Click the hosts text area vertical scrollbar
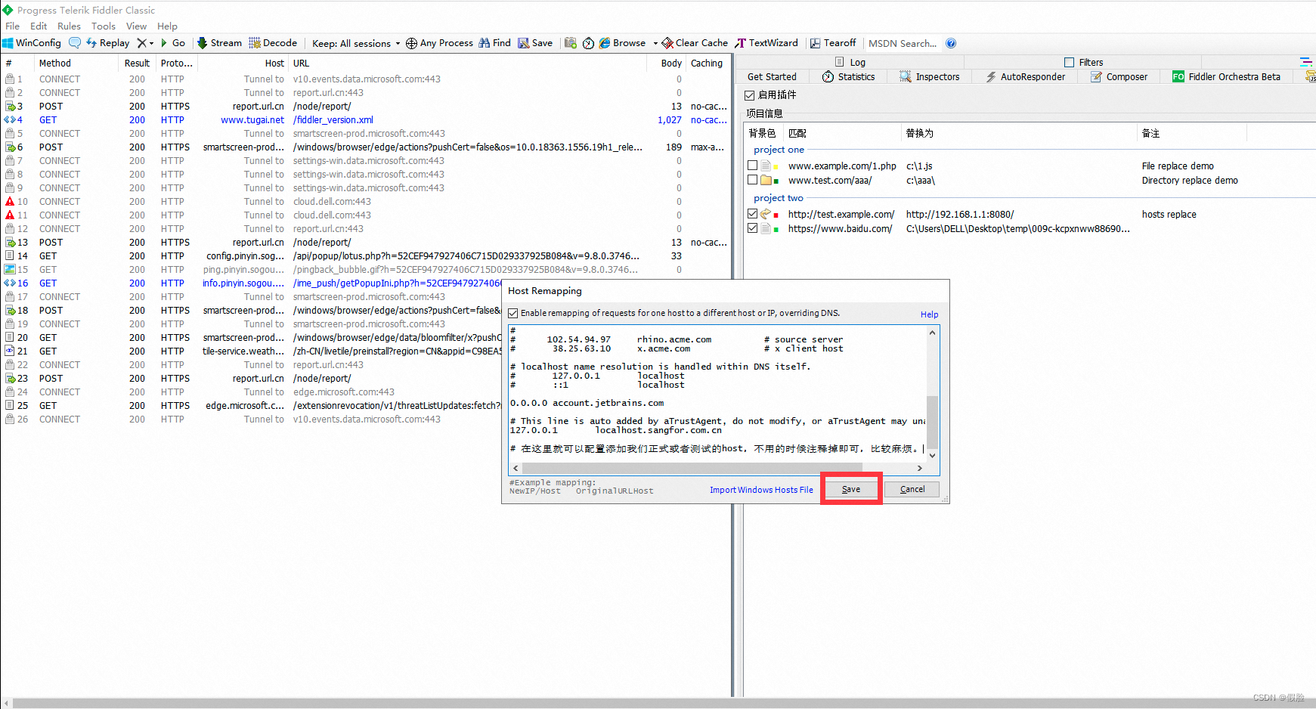Image resolution: width=1316 pixels, height=709 pixels. 932,394
